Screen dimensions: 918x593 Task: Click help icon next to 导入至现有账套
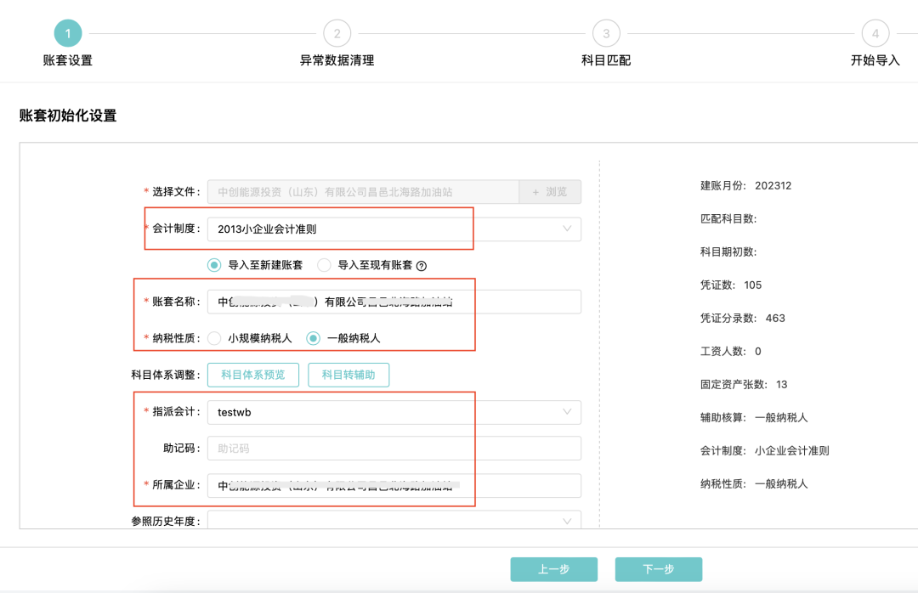422,266
